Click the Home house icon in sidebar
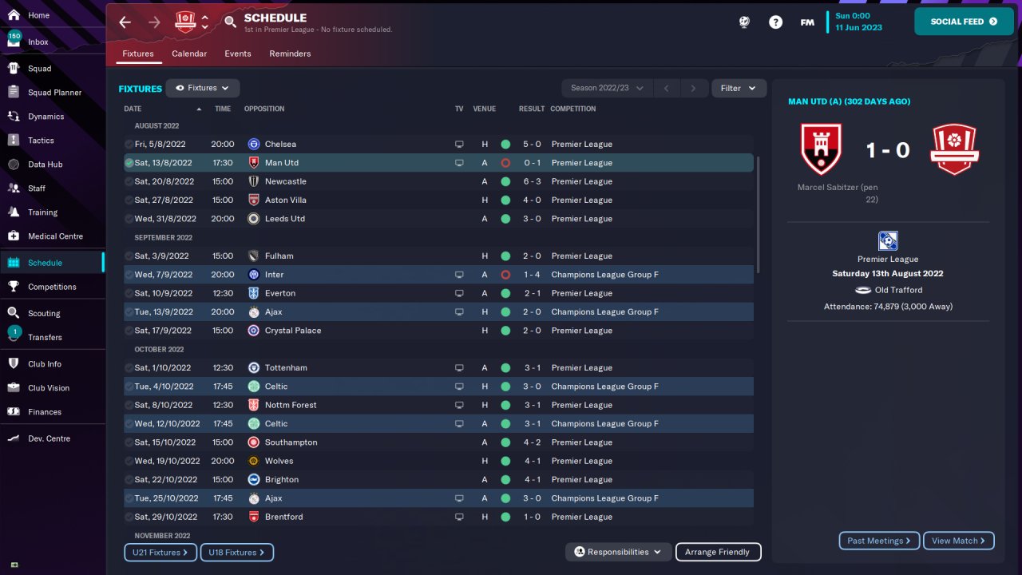 (x=14, y=15)
